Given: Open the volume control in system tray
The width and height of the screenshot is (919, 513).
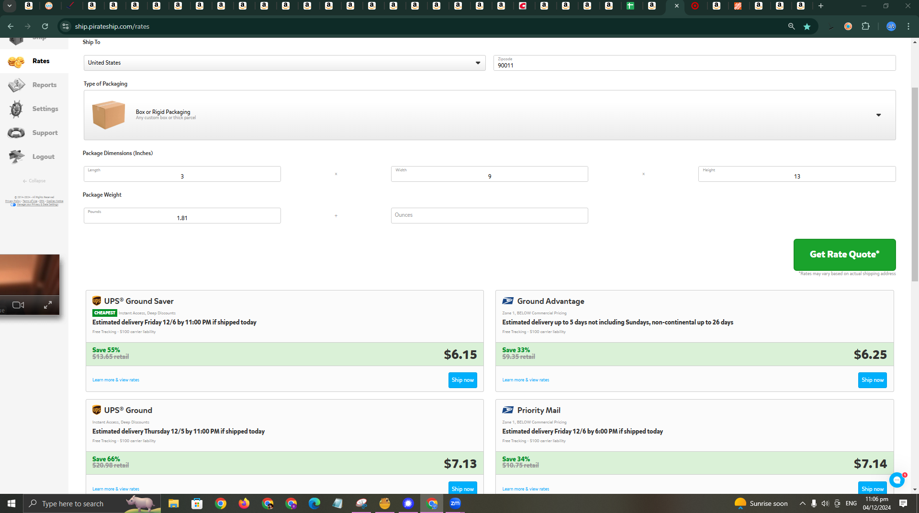Looking at the screenshot, I should pyautogui.click(x=825, y=503).
